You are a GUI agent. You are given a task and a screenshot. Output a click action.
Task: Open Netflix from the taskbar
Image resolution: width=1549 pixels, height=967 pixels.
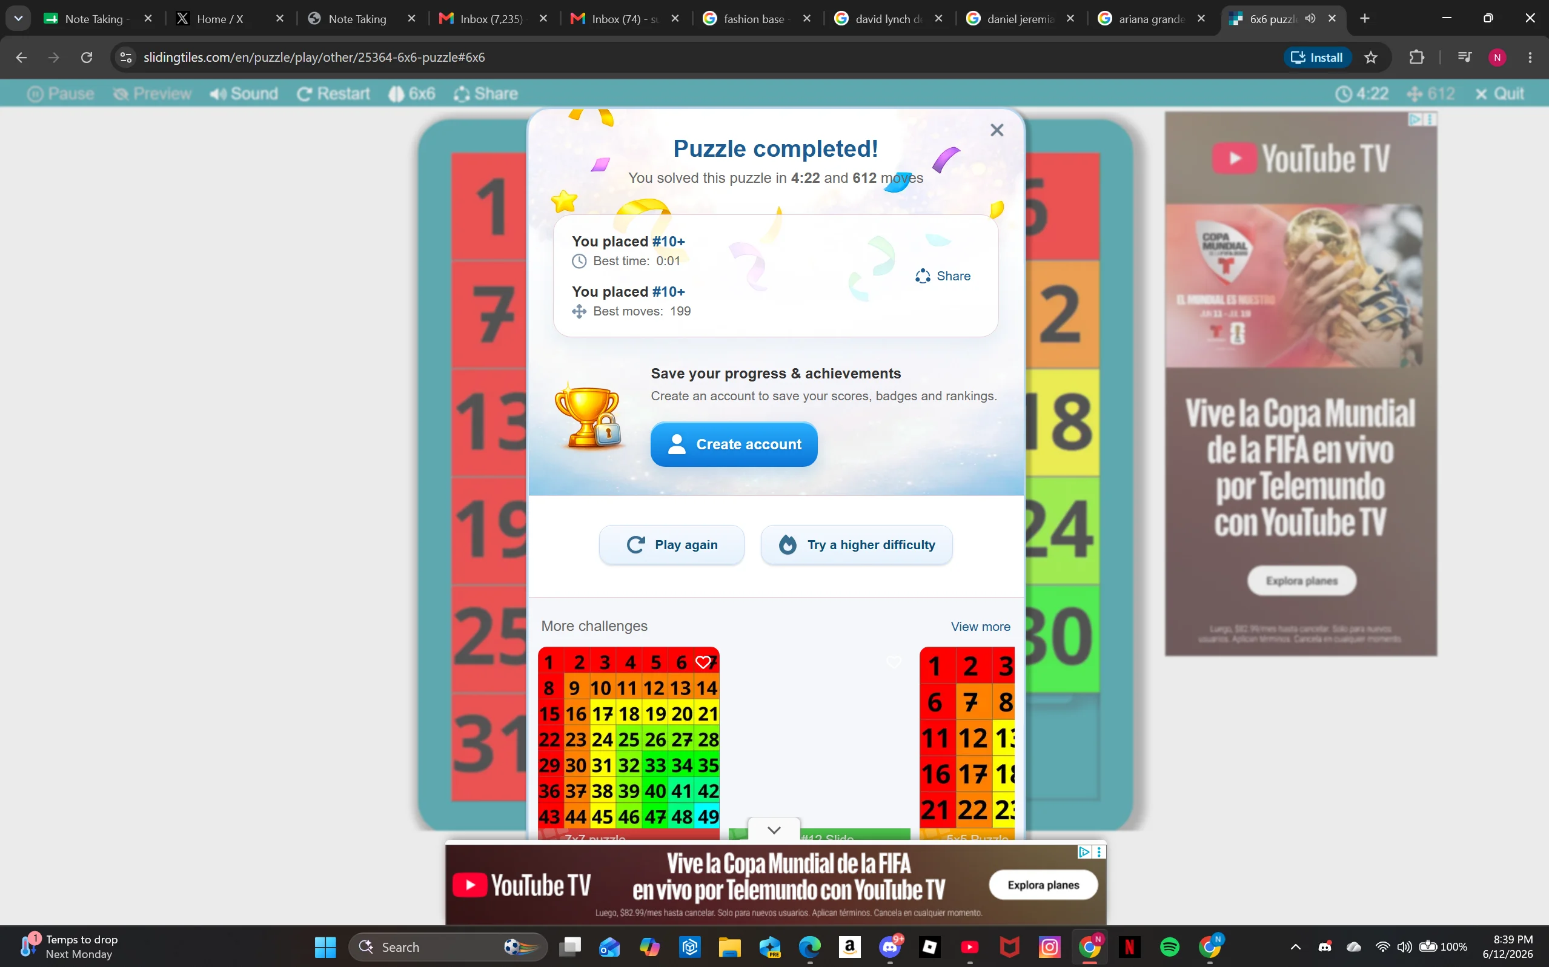(x=1129, y=947)
